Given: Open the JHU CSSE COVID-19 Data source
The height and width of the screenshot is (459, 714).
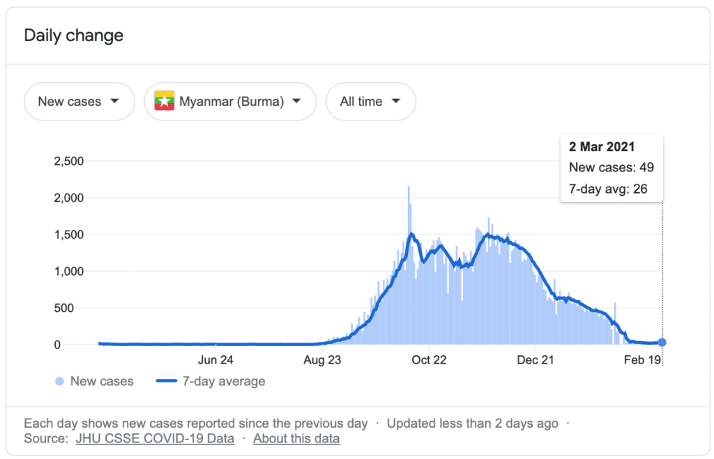Looking at the screenshot, I should [155, 439].
